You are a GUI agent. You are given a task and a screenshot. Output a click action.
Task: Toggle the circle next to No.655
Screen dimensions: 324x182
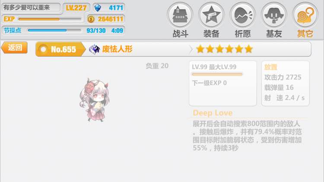43,49
